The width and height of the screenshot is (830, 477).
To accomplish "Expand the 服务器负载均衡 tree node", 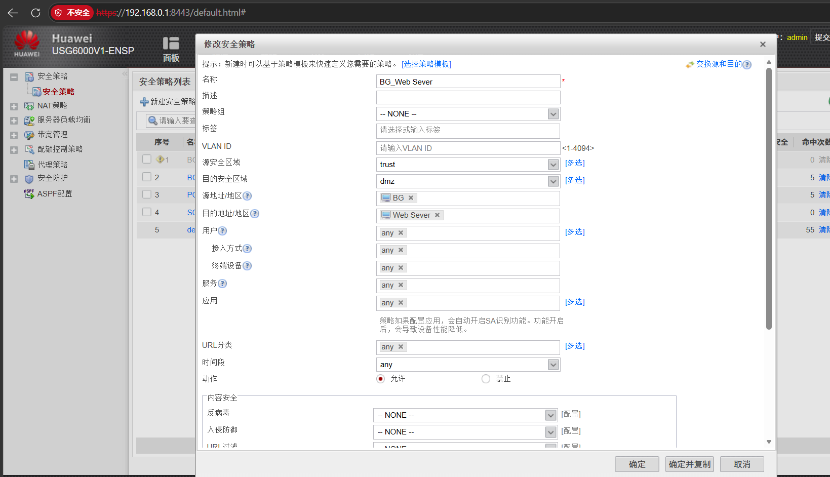I will [x=14, y=121].
